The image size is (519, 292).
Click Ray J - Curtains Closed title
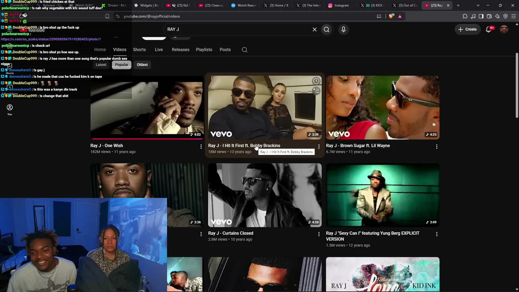(x=231, y=233)
